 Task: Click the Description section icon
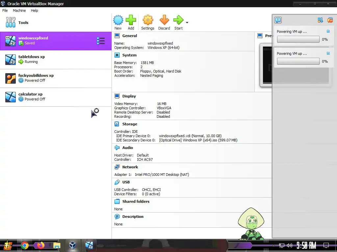[x=117, y=217]
